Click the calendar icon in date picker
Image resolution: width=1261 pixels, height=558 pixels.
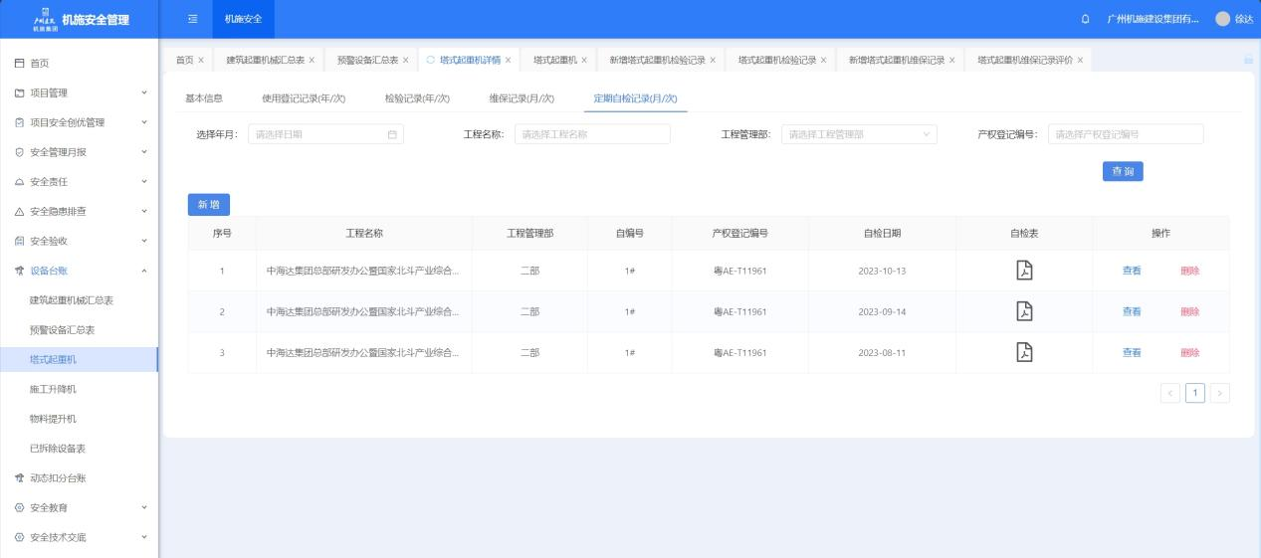(392, 134)
